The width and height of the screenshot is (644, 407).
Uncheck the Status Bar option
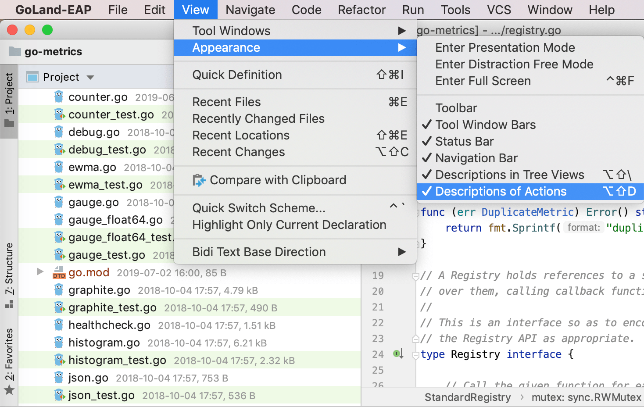[530, 141]
